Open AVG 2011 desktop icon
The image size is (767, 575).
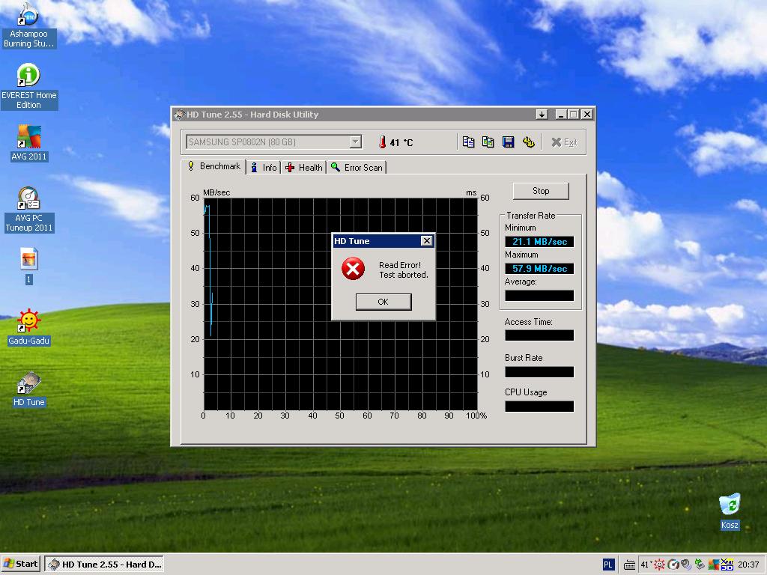point(29,143)
